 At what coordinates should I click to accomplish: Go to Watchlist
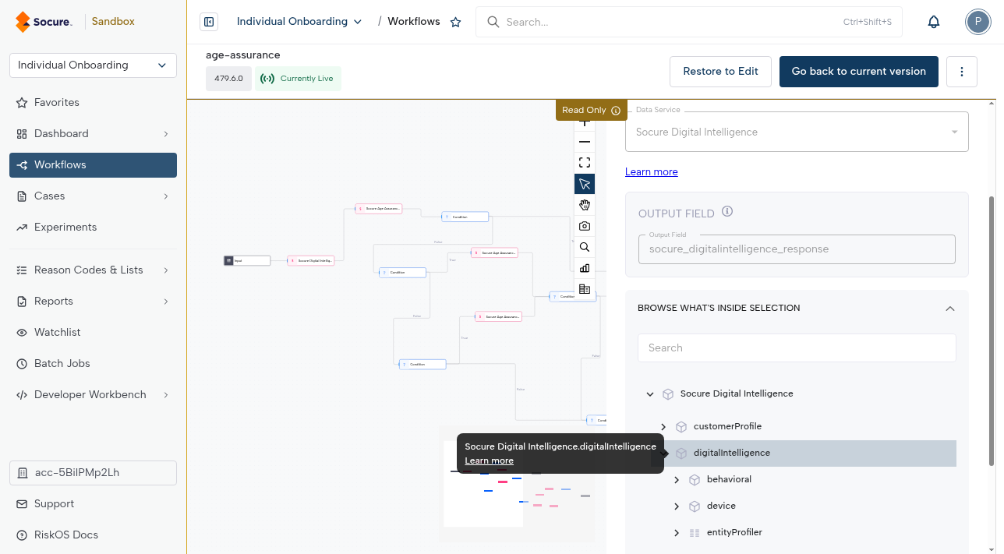(93, 333)
